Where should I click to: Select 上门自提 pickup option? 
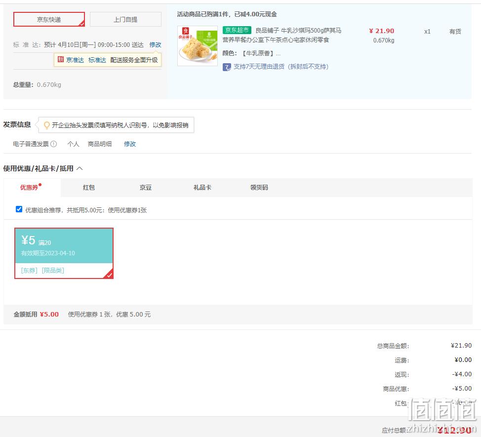[x=125, y=19]
